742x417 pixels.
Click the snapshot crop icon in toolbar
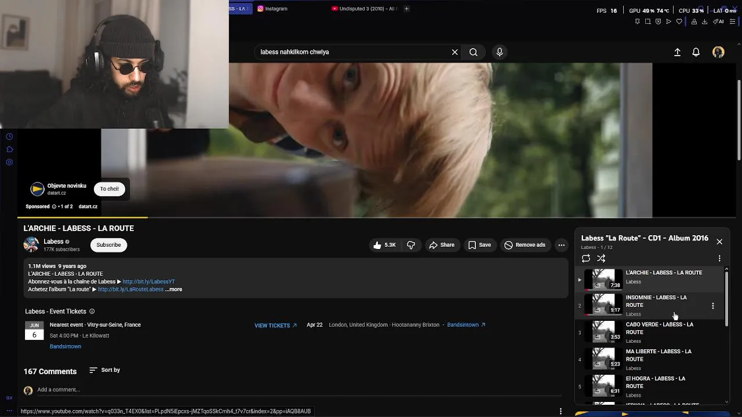648,21
